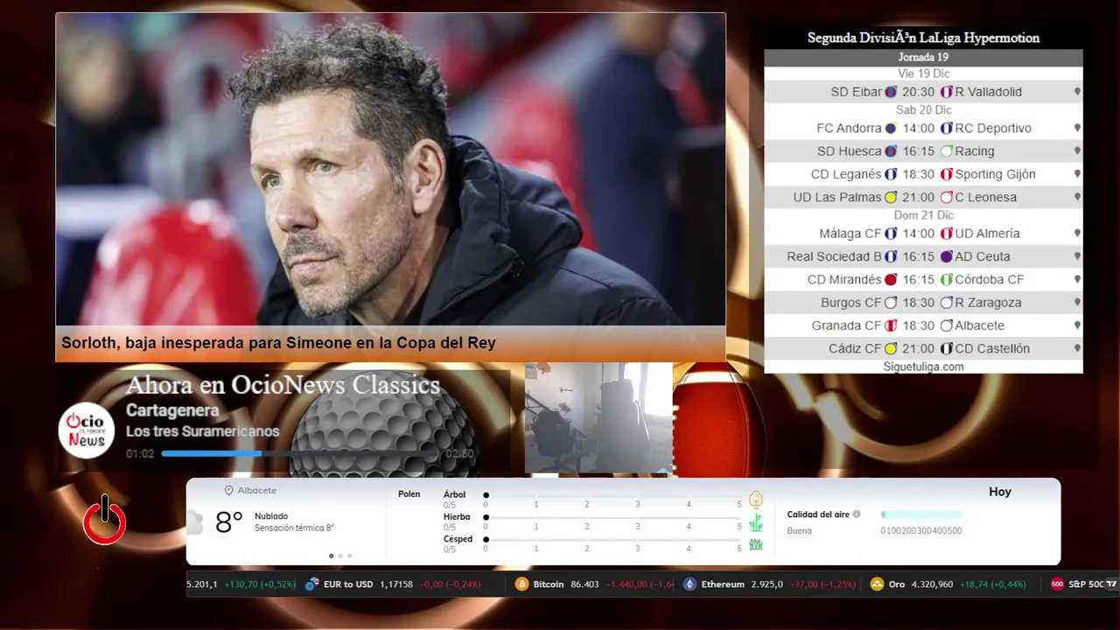The width and height of the screenshot is (1120, 630).
Task: Click the info icon beside Calidad del aire
Action: (857, 514)
